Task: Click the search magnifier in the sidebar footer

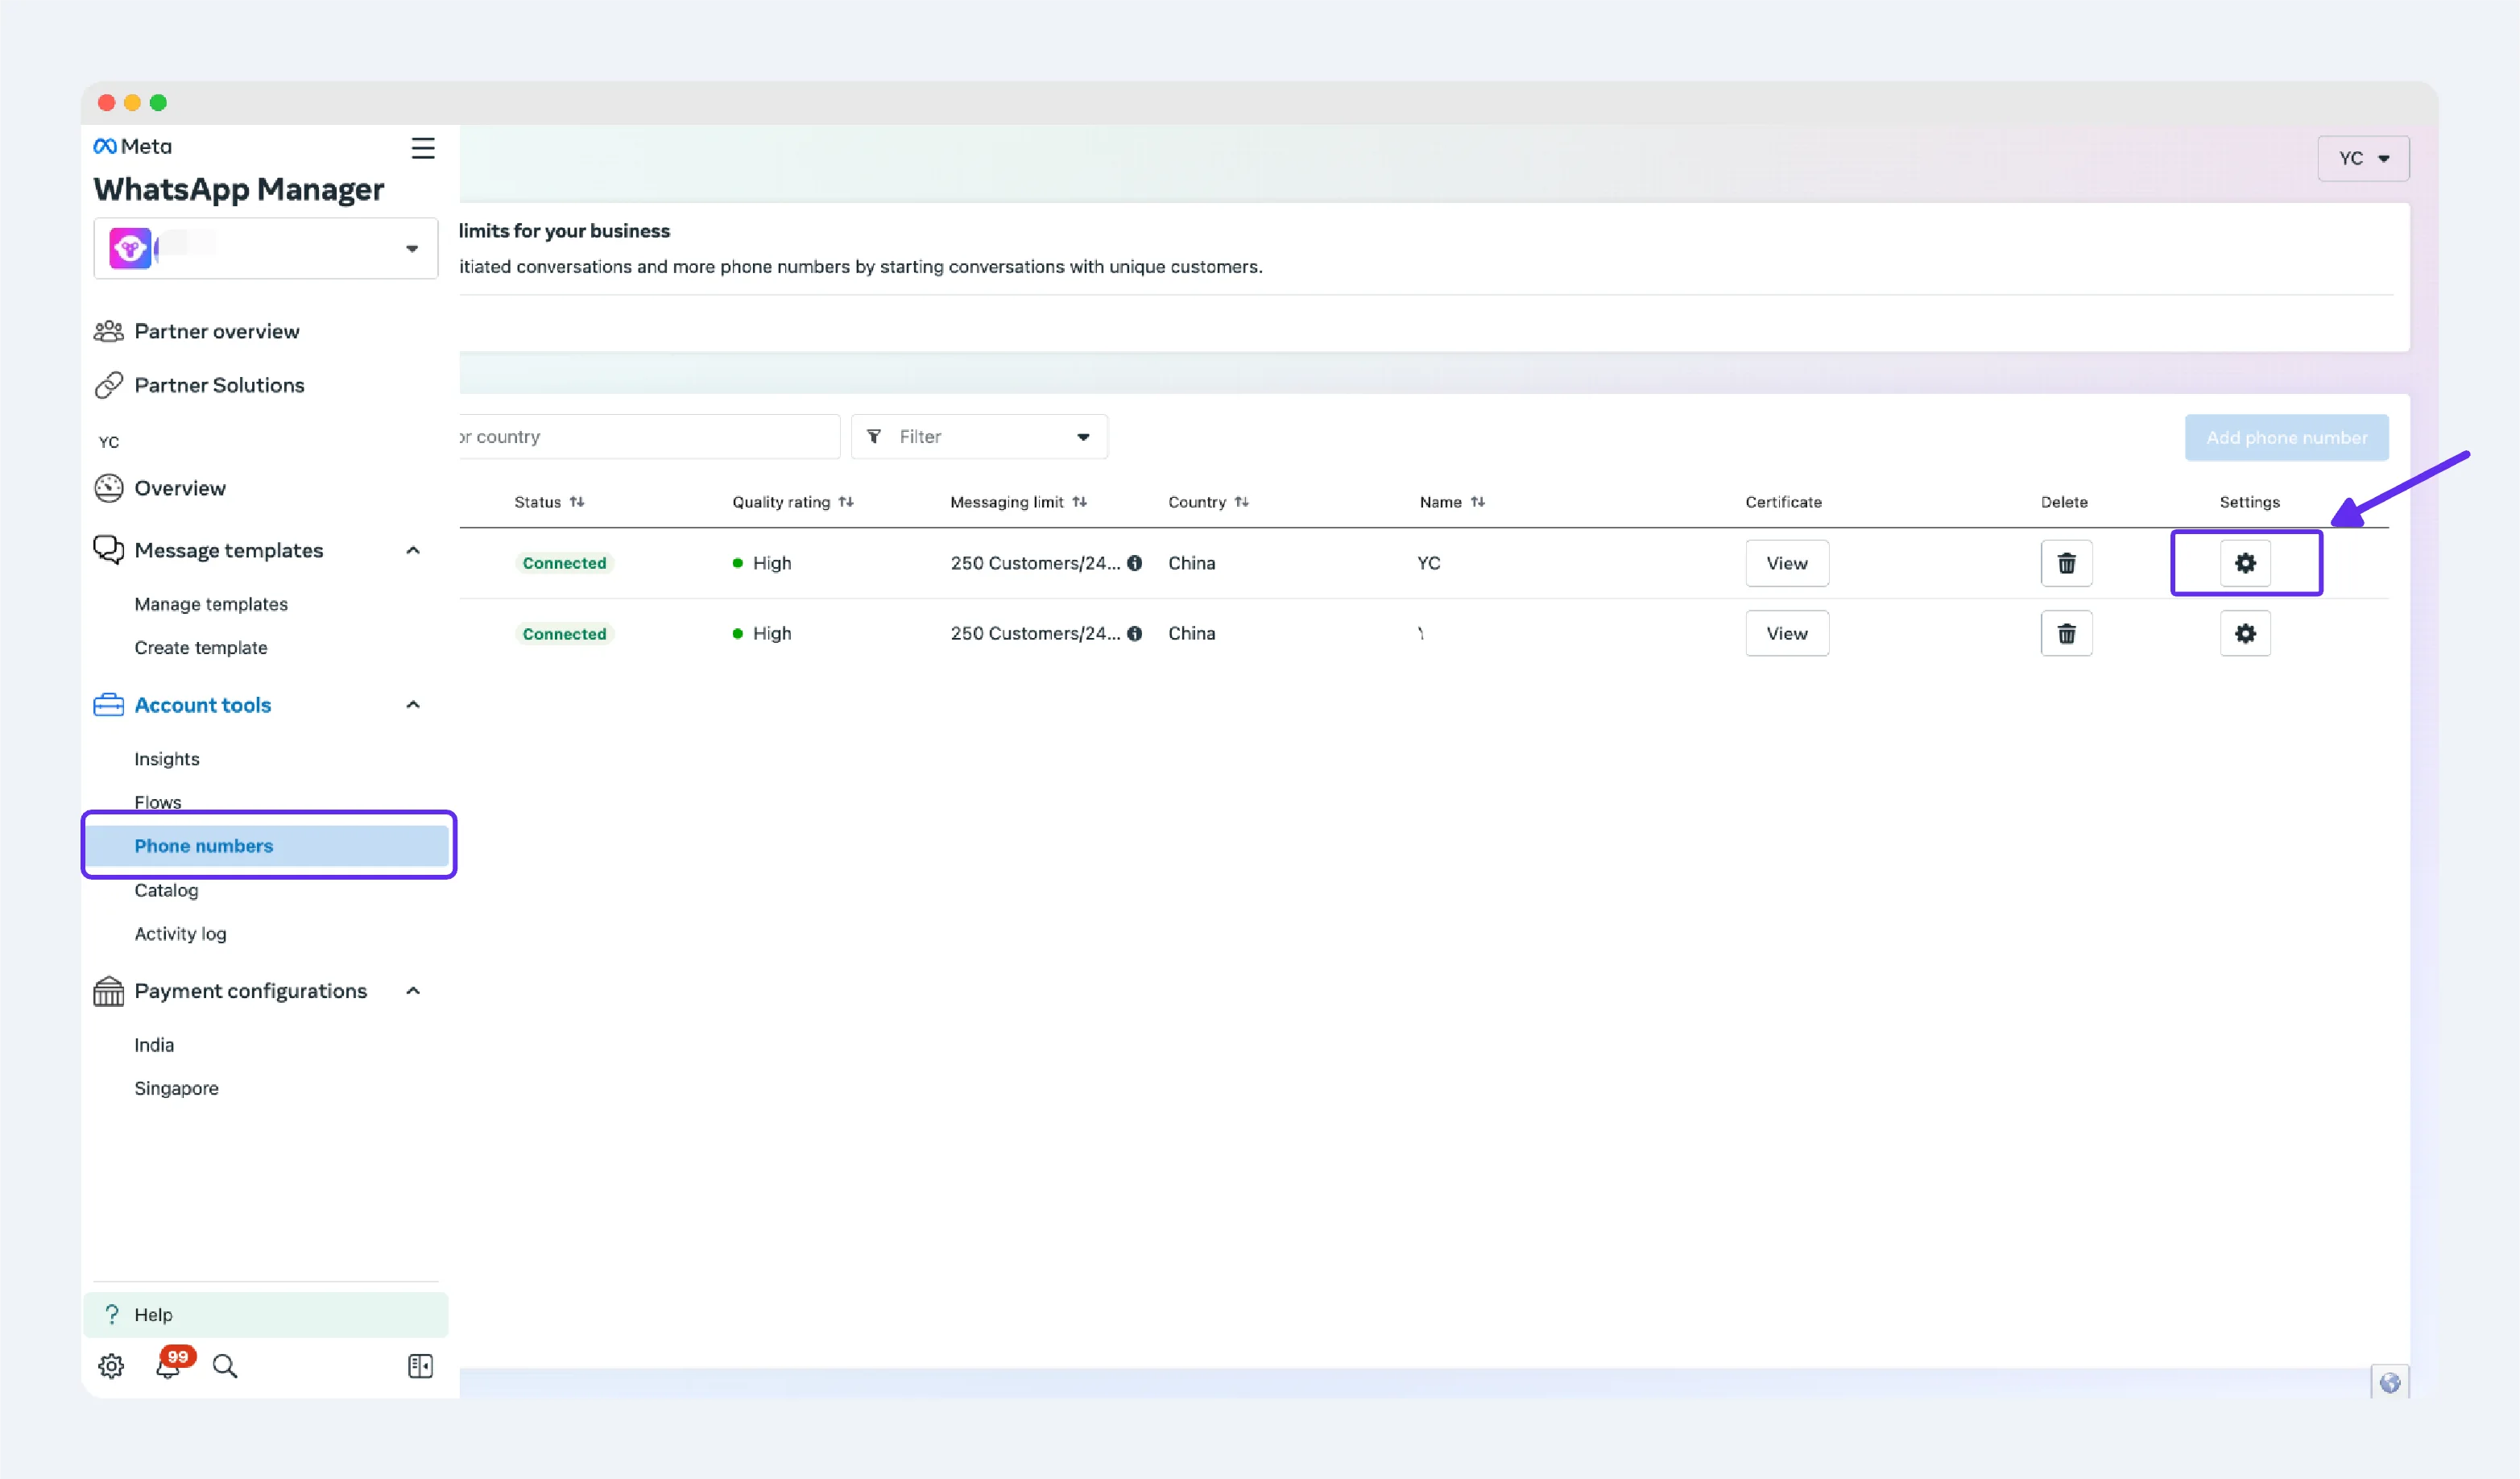Action: click(225, 1366)
